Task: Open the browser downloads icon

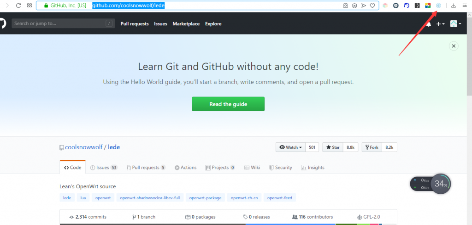Action: 453,6
